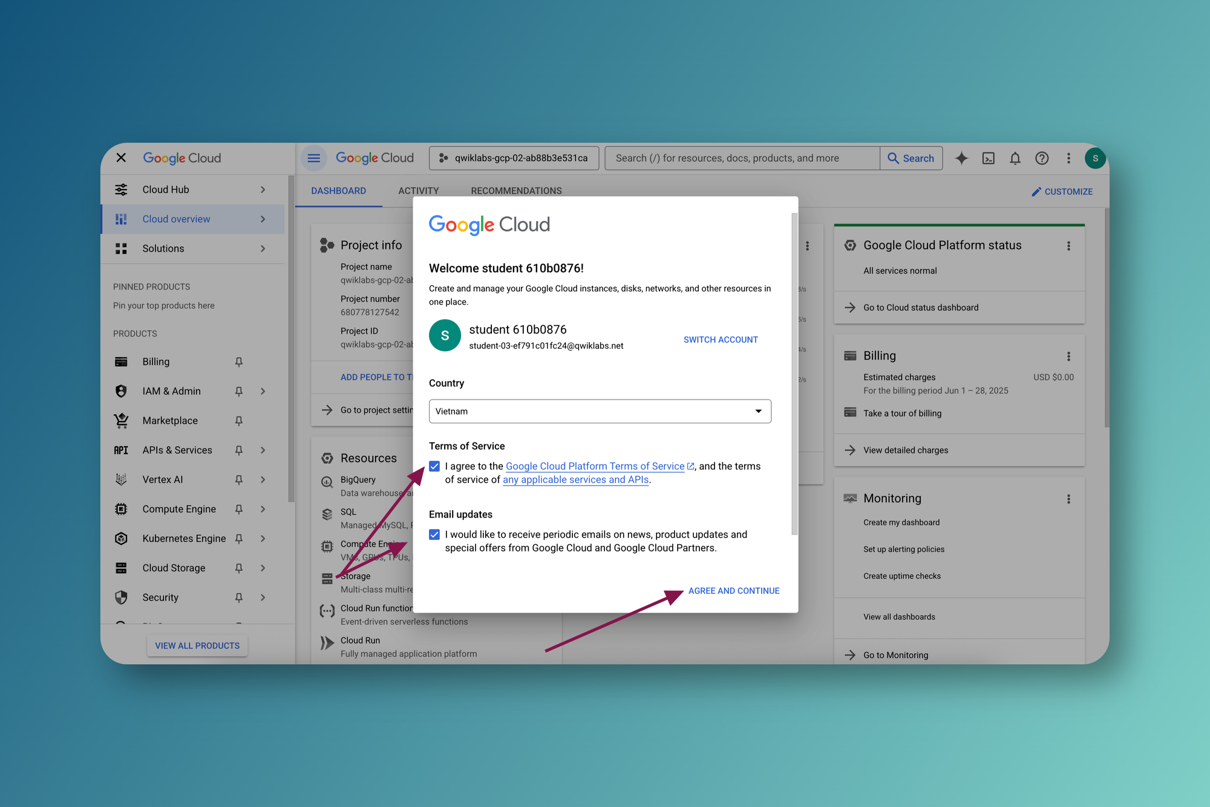Focus the resource search input field
Image resolution: width=1210 pixels, height=807 pixels.
click(742, 158)
